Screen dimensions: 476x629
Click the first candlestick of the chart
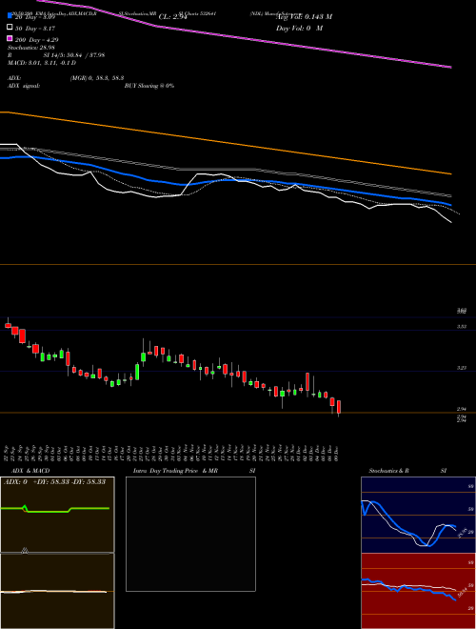(8, 325)
